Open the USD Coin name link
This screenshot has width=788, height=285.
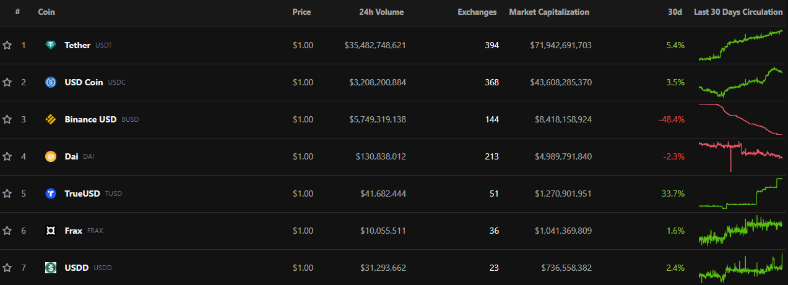coord(84,82)
